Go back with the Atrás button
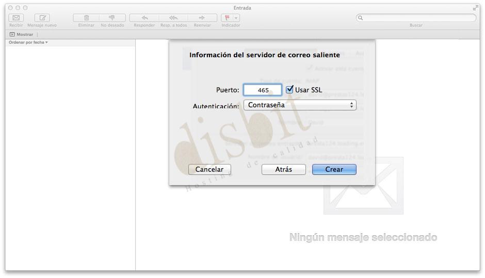The width and height of the screenshot is (485, 278). pos(283,169)
